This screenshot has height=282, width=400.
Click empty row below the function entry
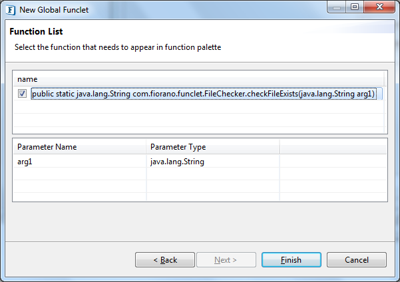pos(200,107)
